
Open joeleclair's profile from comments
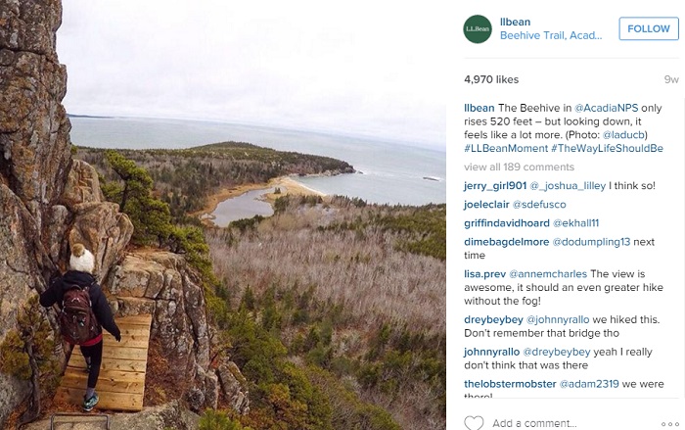coord(488,205)
